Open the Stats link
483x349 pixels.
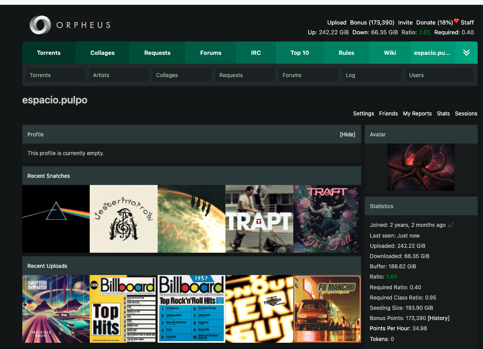443,114
